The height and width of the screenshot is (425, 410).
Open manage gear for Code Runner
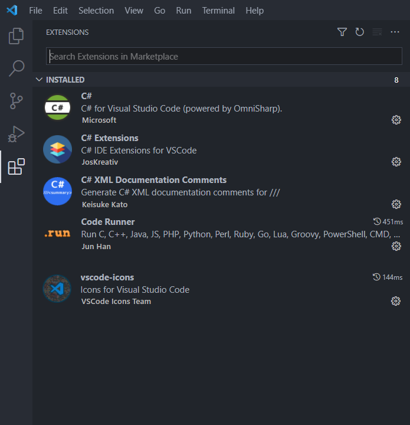click(396, 246)
